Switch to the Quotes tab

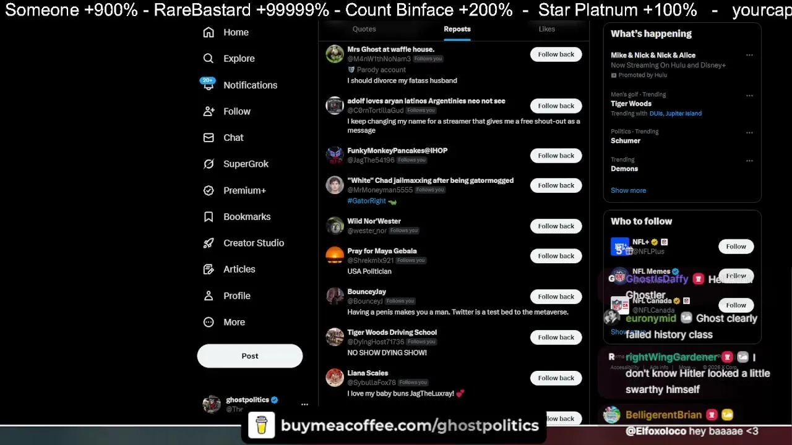pos(364,29)
